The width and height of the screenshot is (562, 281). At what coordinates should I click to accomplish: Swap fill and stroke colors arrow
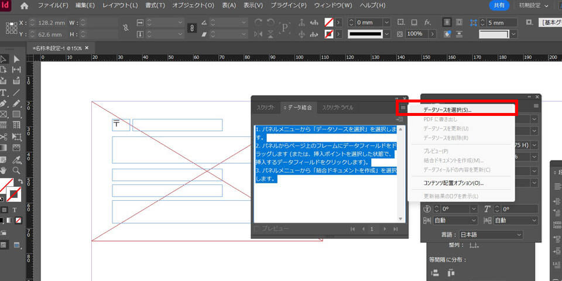tap(21, 181)
